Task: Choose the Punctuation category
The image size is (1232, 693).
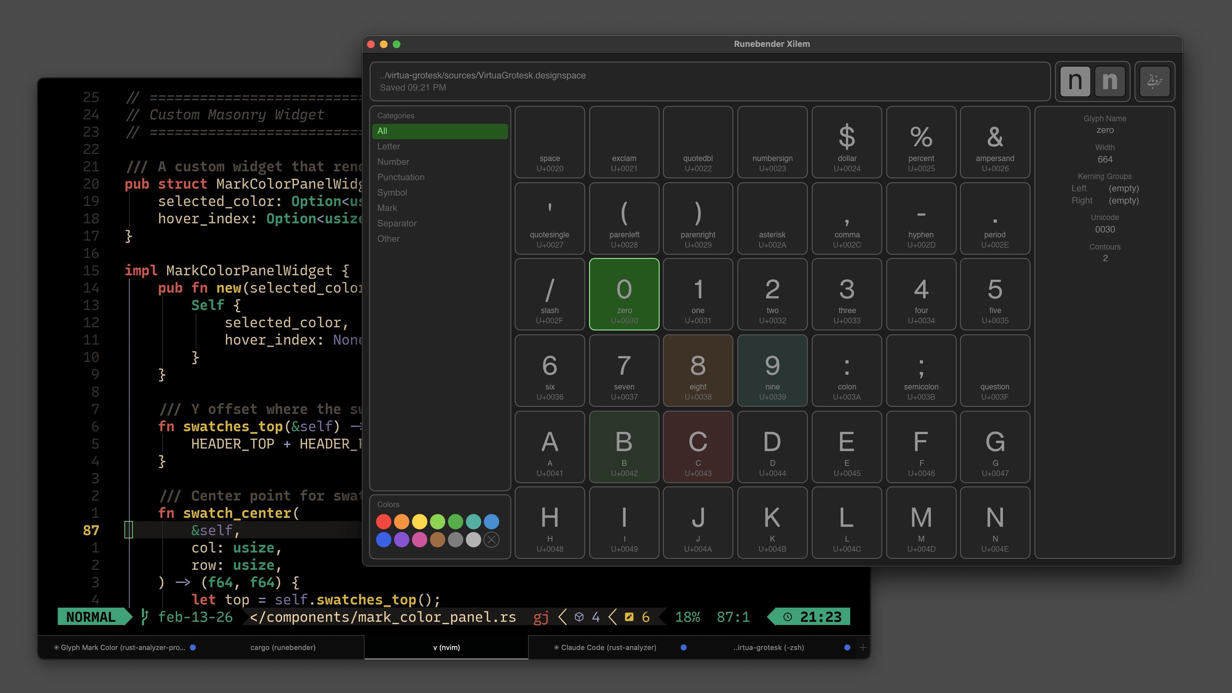Action: (401, 177)
